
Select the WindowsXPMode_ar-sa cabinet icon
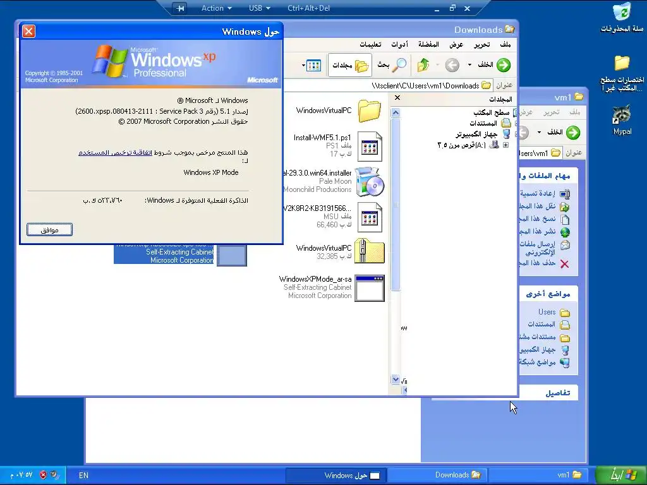click(369, 288)
